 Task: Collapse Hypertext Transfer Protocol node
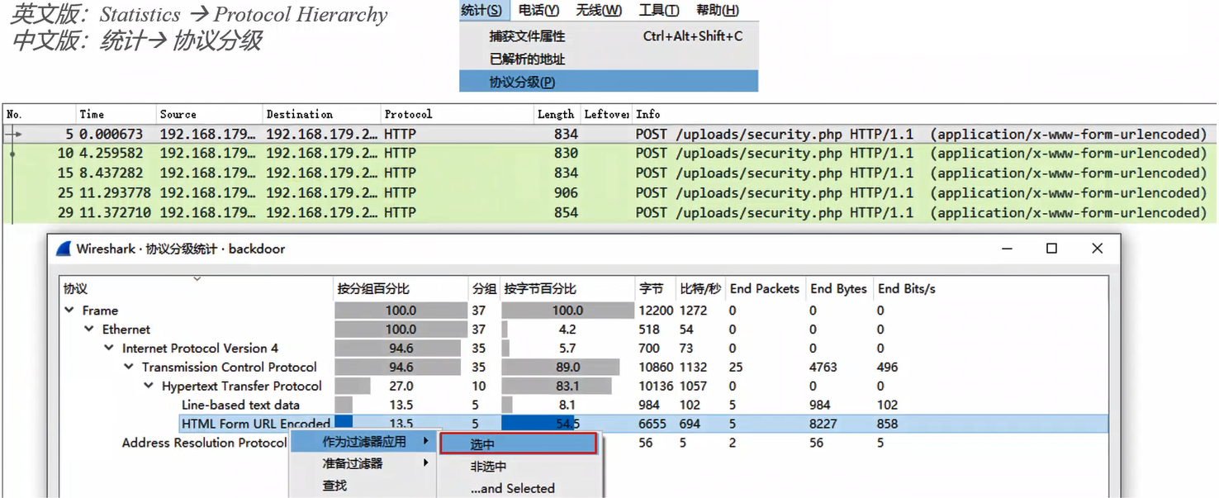[x=149, y=387]
